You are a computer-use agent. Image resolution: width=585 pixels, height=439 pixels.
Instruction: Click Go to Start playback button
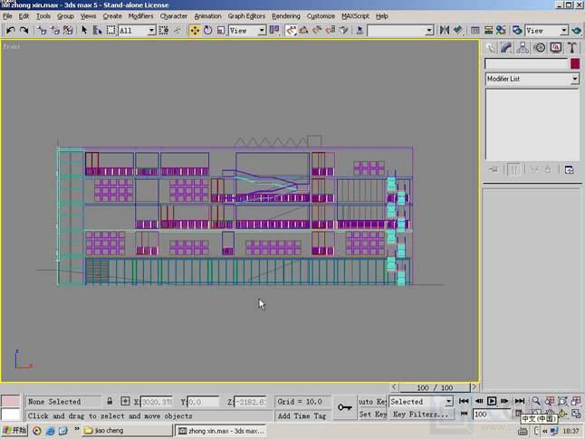tap(464, 401)
